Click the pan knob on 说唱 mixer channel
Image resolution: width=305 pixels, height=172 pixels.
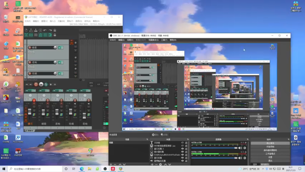[x=71, y=96]
